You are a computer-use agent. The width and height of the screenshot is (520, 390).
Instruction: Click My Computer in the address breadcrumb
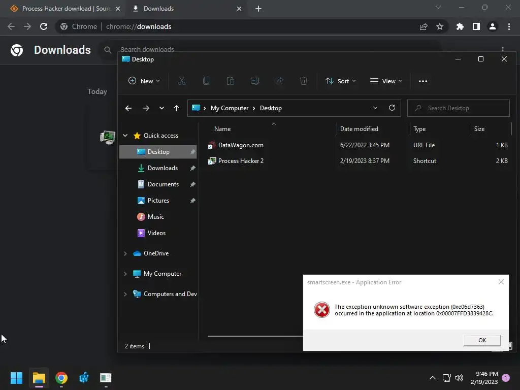(x=230, y=108)
